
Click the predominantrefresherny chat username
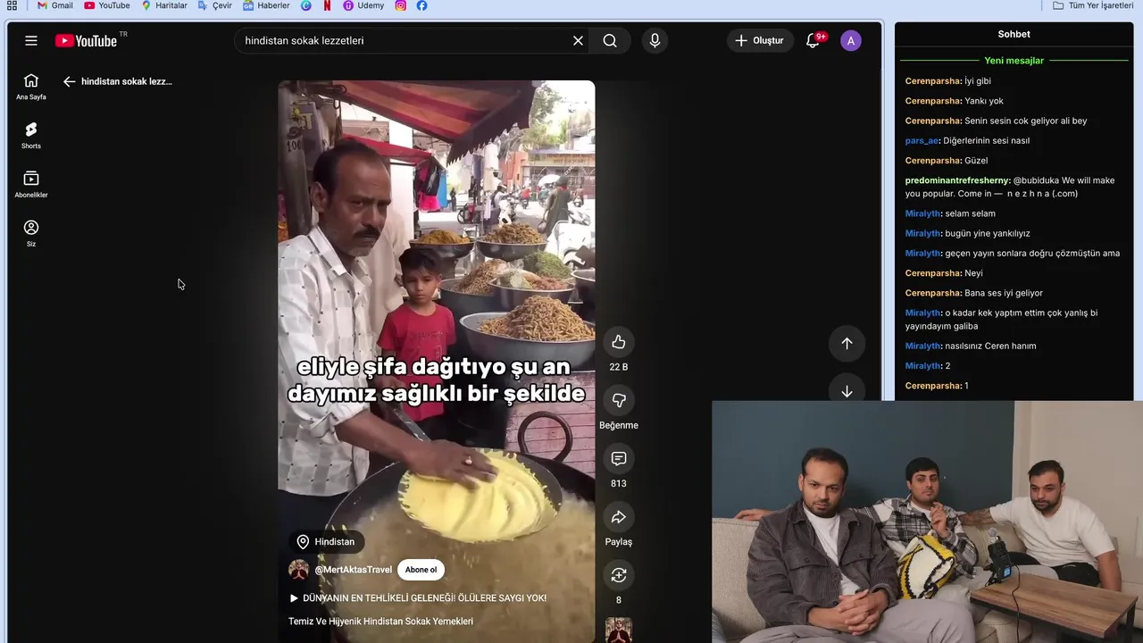coord(958,180)
